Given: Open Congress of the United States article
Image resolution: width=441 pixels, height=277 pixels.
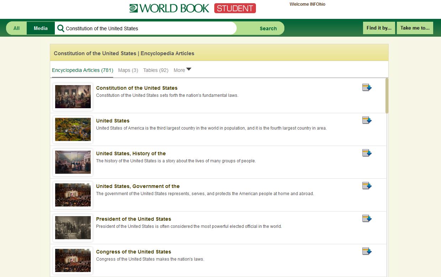Looking at the screenshot, I should coord(133,252).
